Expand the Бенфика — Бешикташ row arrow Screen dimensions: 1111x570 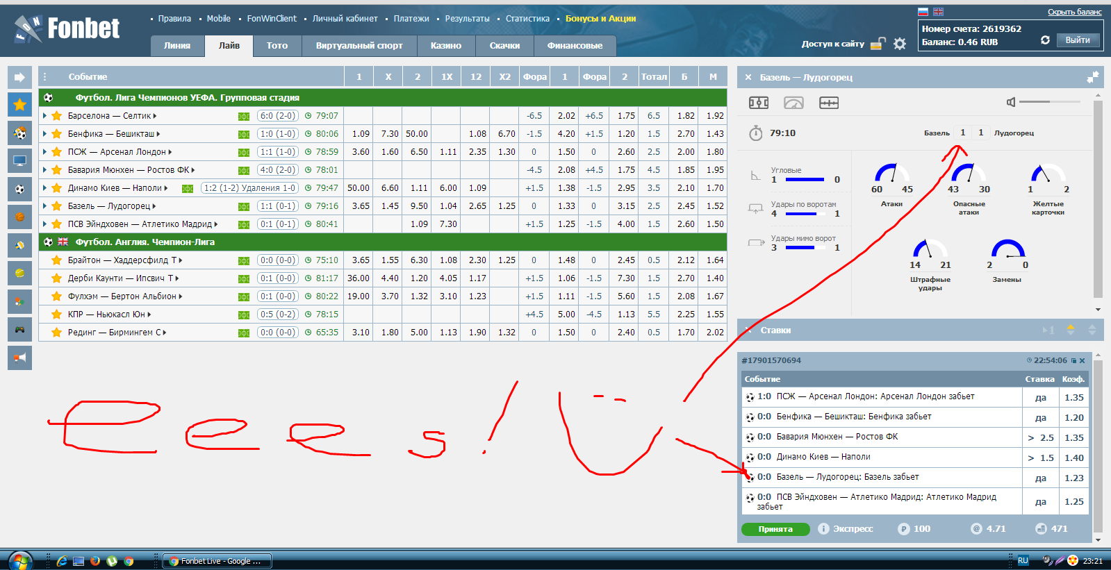tap(45, 134)
